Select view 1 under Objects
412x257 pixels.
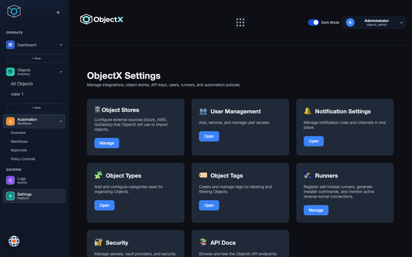click(17, 94)
